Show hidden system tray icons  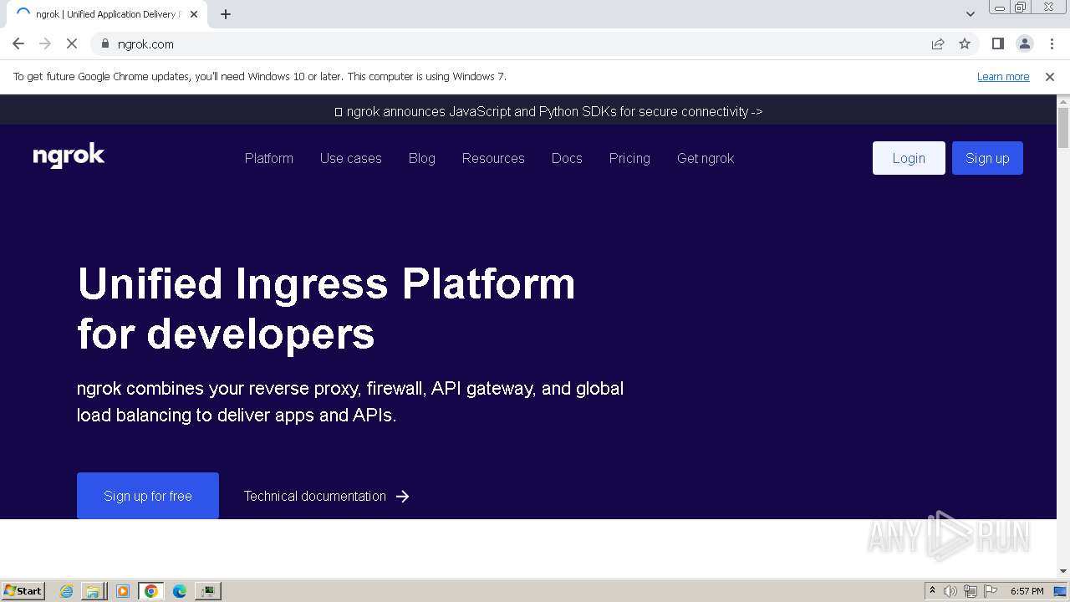[x=932, y=591]
